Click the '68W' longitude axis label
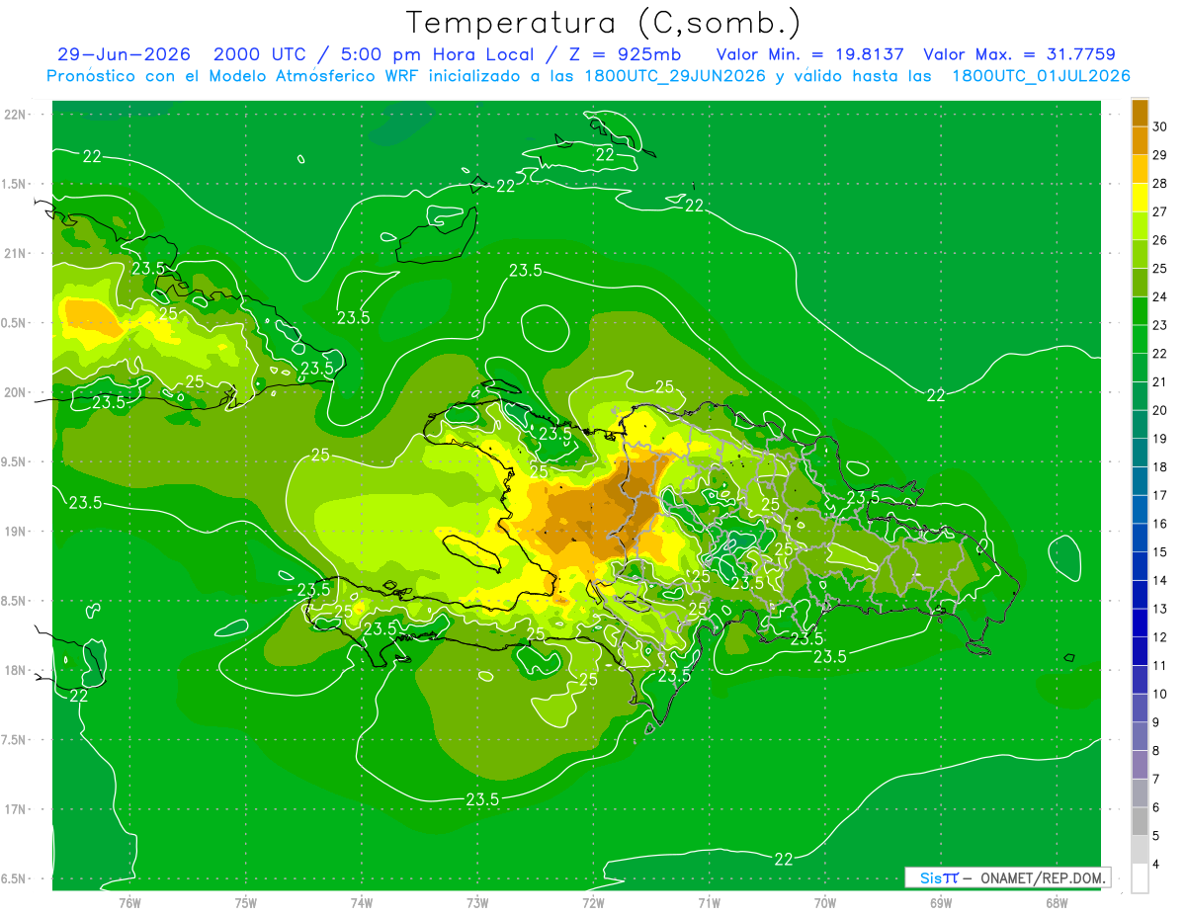Screen dimensions: 1186x916 pos(1057,902)
